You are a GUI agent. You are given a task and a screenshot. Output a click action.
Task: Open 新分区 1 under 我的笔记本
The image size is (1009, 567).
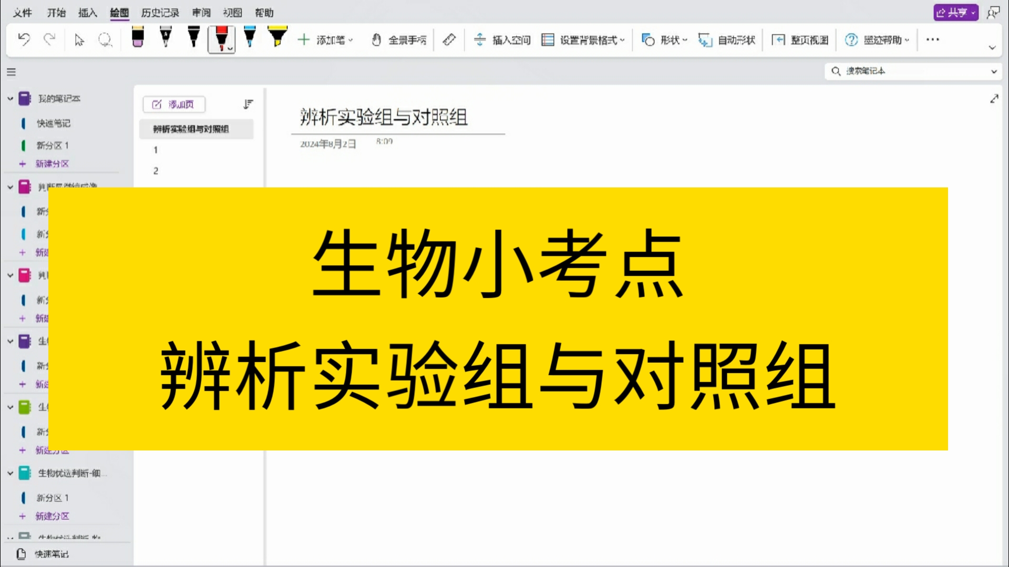point(53,145)
